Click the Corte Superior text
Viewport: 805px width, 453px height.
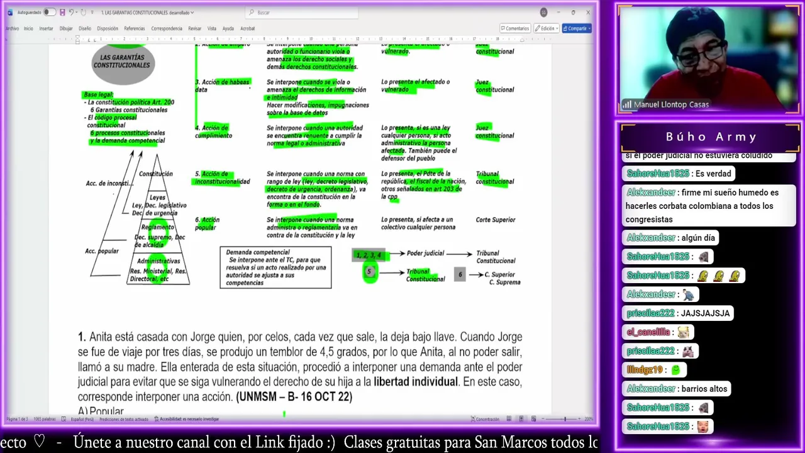[x=496, y=220]
